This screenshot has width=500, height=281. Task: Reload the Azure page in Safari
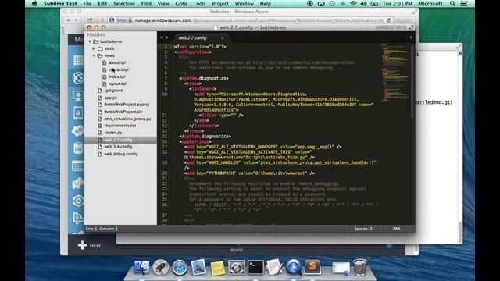pos(389,20)
